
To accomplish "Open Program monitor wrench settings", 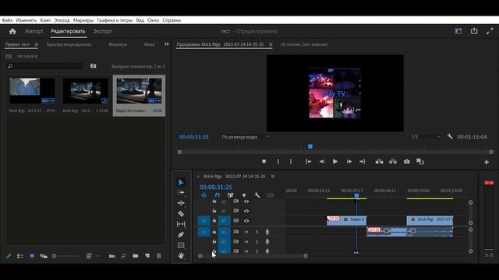I will 450,137.
